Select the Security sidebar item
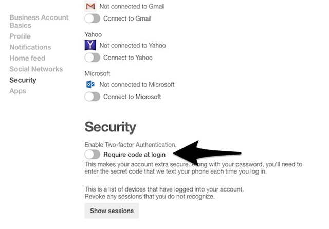Image resolution: width=329 pixels, height=229 pixels. (23, 80)
